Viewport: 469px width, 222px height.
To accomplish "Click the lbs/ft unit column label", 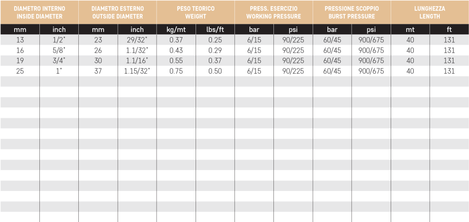I will (215, 29).
